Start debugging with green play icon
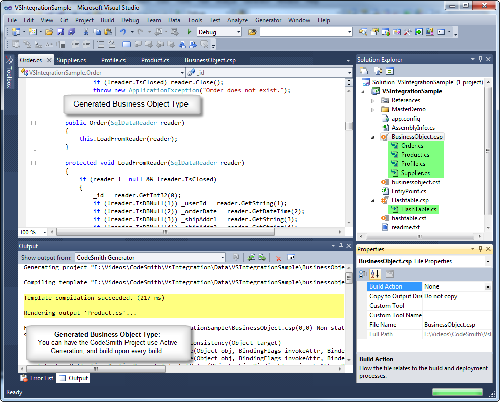The image size is (500, 402). click(x=190, y=32)
